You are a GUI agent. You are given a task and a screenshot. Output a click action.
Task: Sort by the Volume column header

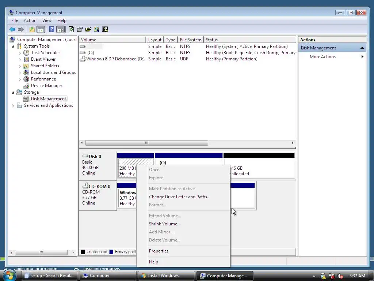tap(112, 40)
